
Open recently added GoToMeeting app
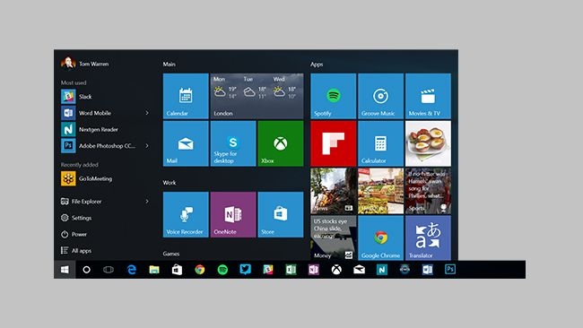(x=105, y=178)
